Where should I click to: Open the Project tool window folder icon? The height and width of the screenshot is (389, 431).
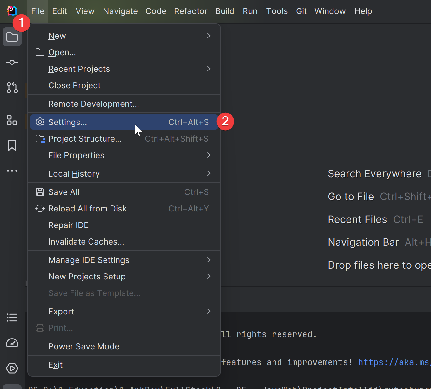click(12, 37)
